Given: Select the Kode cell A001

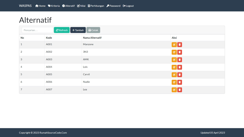Looking at the screenshot, I should (x=49, y=44).
